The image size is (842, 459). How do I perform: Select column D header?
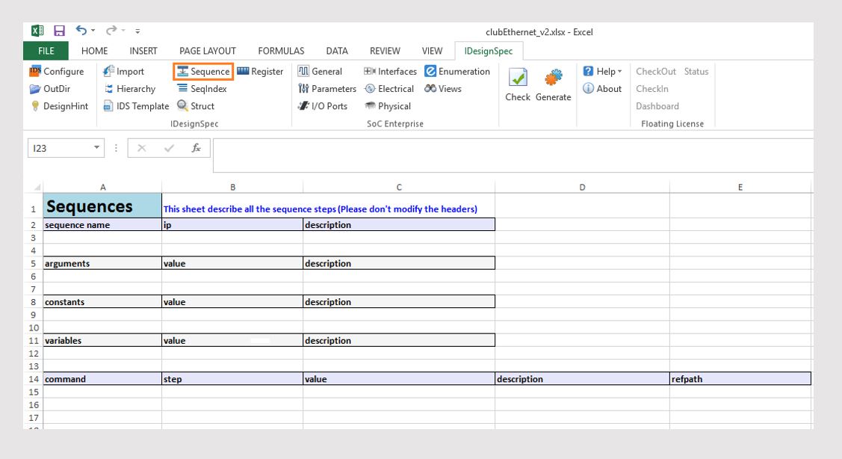pos(582,187)
